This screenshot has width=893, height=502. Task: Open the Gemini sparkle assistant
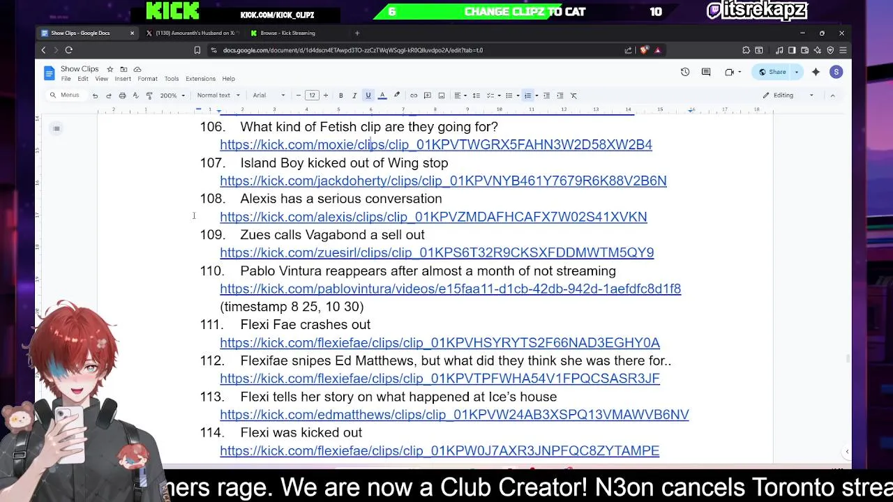click(x=816, y=72)
